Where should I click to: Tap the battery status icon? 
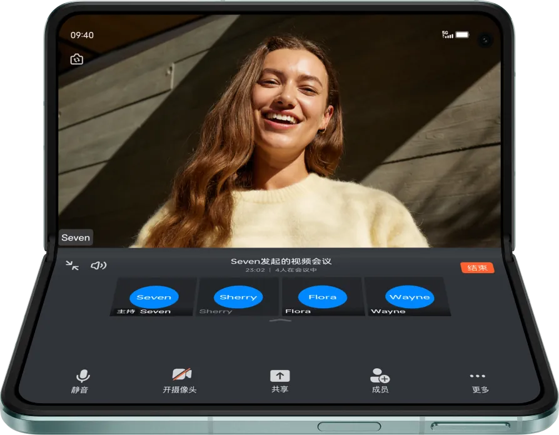tap(462, 34)
